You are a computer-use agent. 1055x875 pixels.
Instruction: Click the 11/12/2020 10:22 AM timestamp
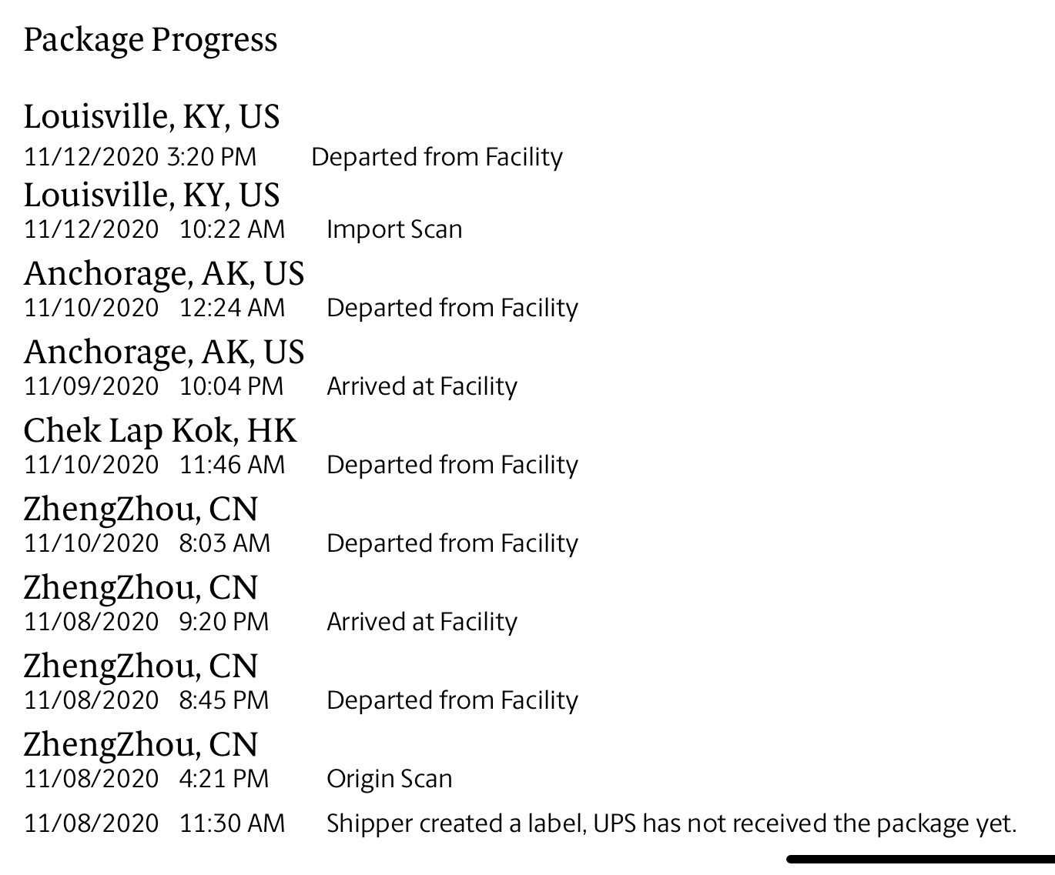154,229
